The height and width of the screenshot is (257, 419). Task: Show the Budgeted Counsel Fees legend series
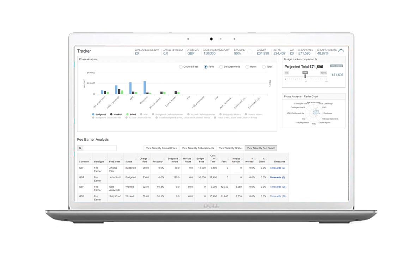107,117
